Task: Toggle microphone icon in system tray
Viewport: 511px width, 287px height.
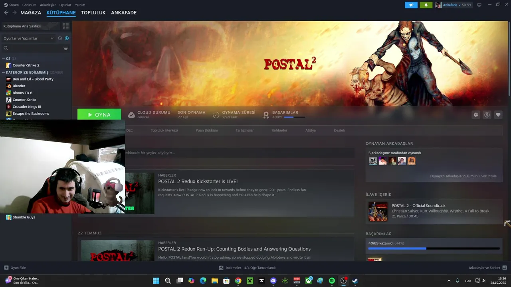Action: point(458,281)
